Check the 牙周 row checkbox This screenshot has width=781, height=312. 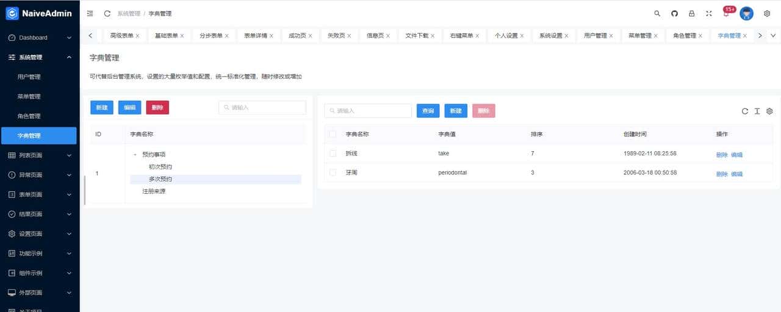point(333,172)
